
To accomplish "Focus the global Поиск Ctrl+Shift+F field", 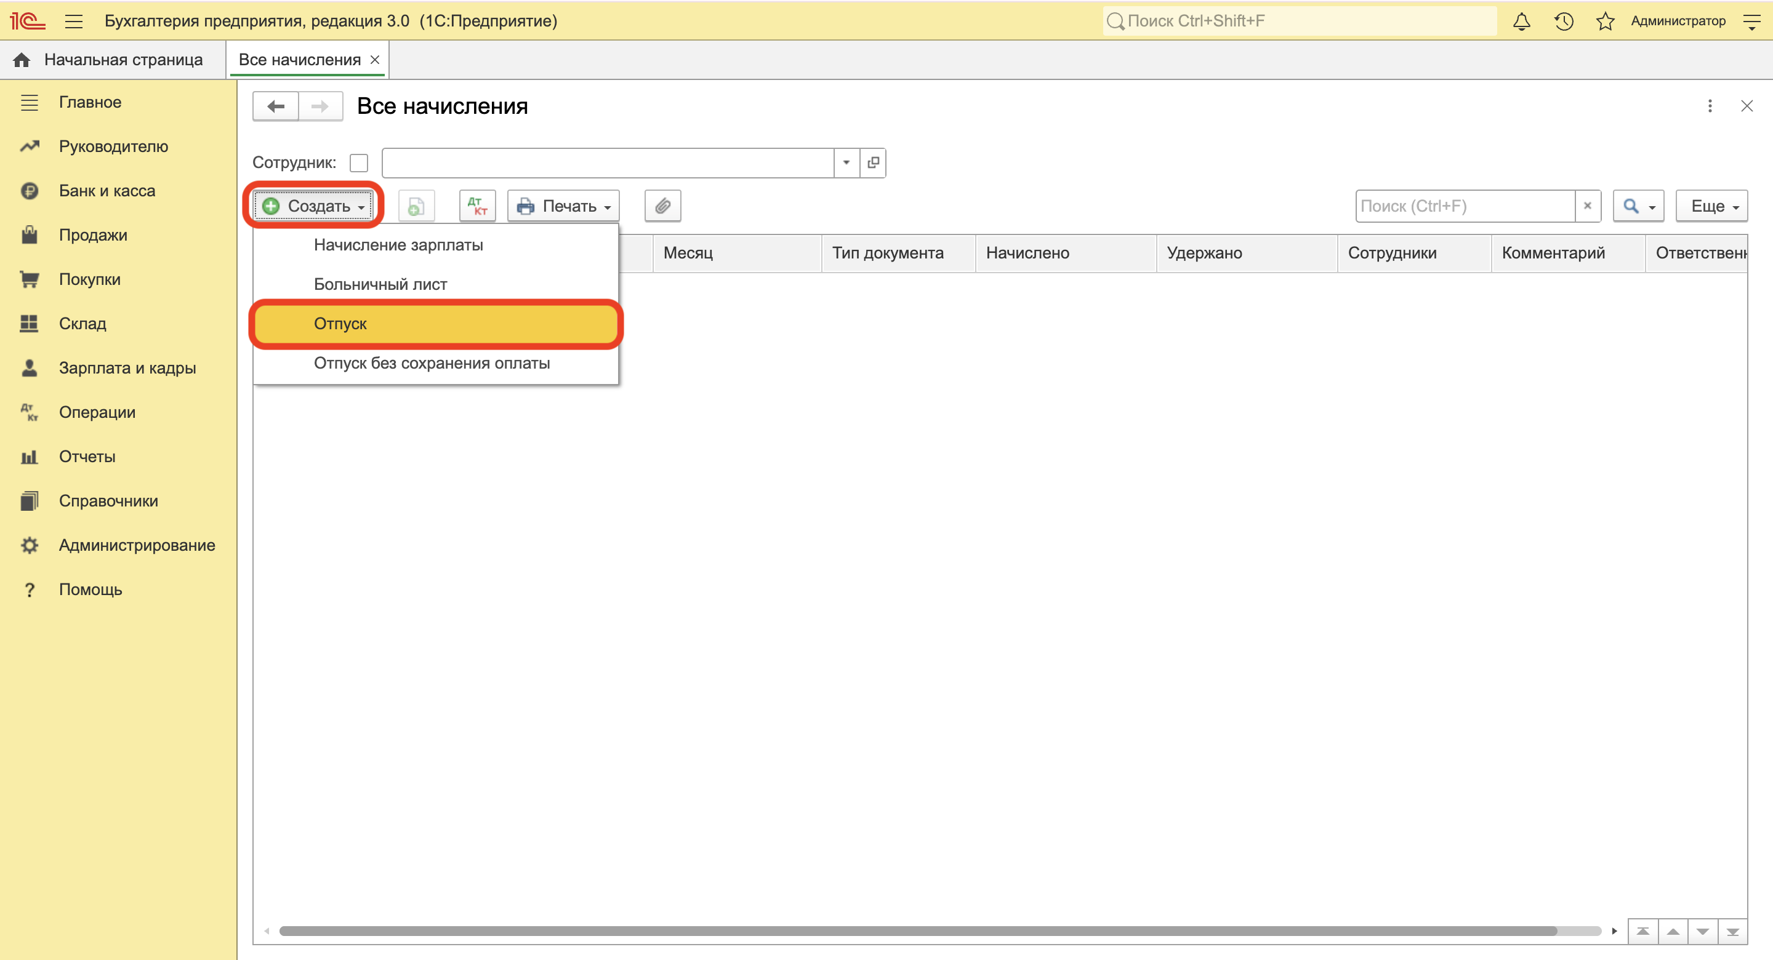I will [1300, 22].
